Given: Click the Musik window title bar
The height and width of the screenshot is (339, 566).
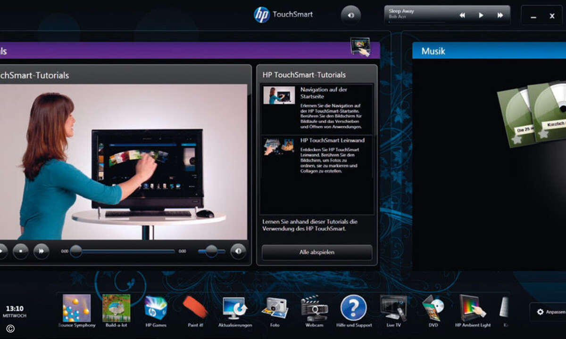Looking at the screenshot, I should point(489,51).
